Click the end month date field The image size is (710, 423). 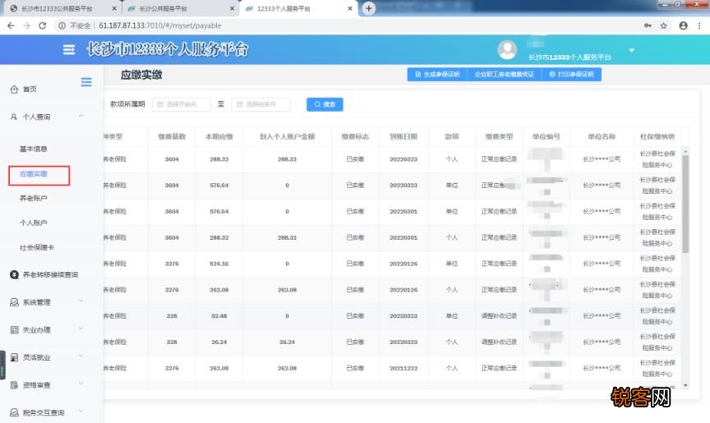[260, 104]
